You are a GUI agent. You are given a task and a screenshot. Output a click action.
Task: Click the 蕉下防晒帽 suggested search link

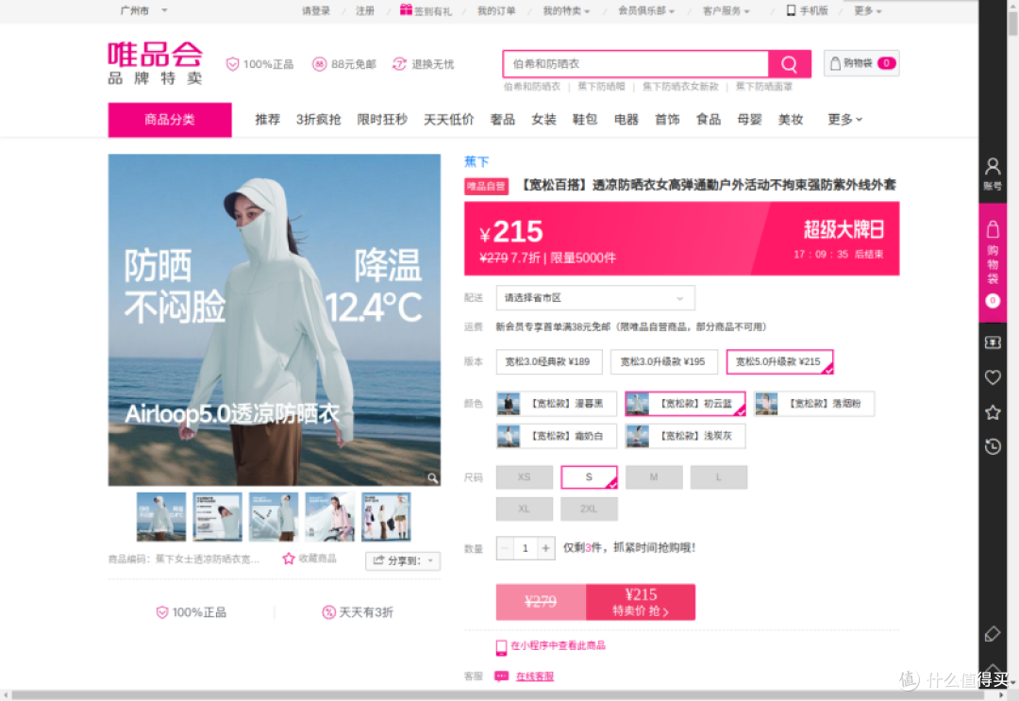[x=601, y=87]
